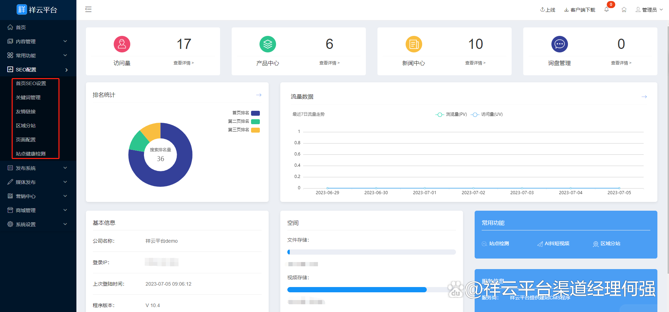Screen dimensions: 669x312
Task: Toggle 第三页排名 yellow legend swatch
Action: (x=255, y=130)
